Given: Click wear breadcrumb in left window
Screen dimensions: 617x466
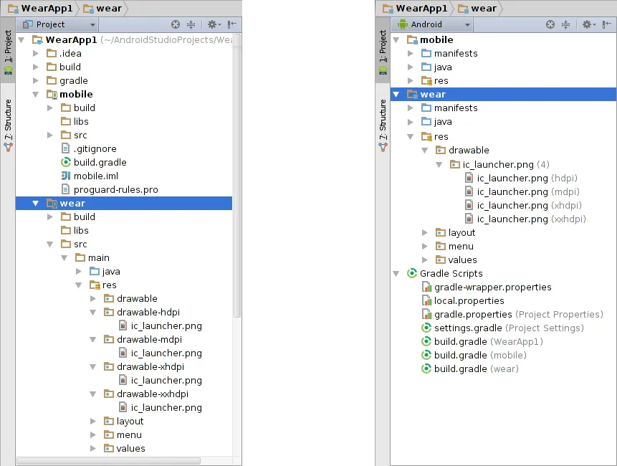Looking at the screenshot, I should (102, 9).
